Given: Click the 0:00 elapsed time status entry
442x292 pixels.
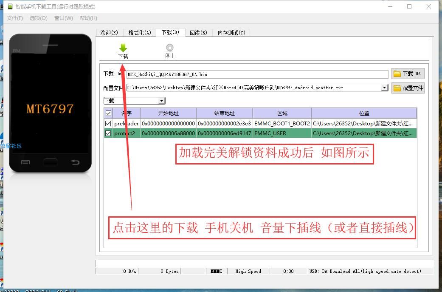Looking at the screenshot, I should coord(288,271).
